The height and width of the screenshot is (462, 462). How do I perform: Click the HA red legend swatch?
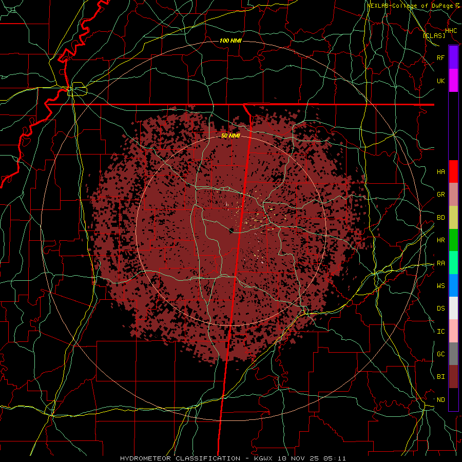tap(453, 171)
